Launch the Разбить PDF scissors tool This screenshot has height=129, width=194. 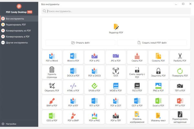point(180,57)
